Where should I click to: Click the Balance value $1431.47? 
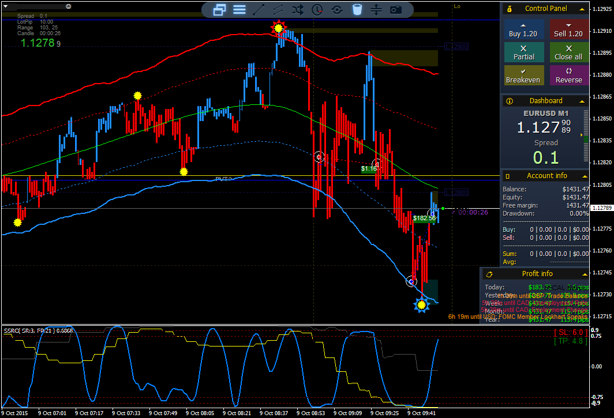pos(576,190)
